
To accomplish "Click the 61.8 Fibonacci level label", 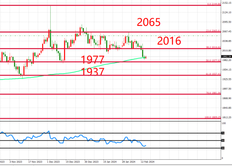I will [213, 74].
